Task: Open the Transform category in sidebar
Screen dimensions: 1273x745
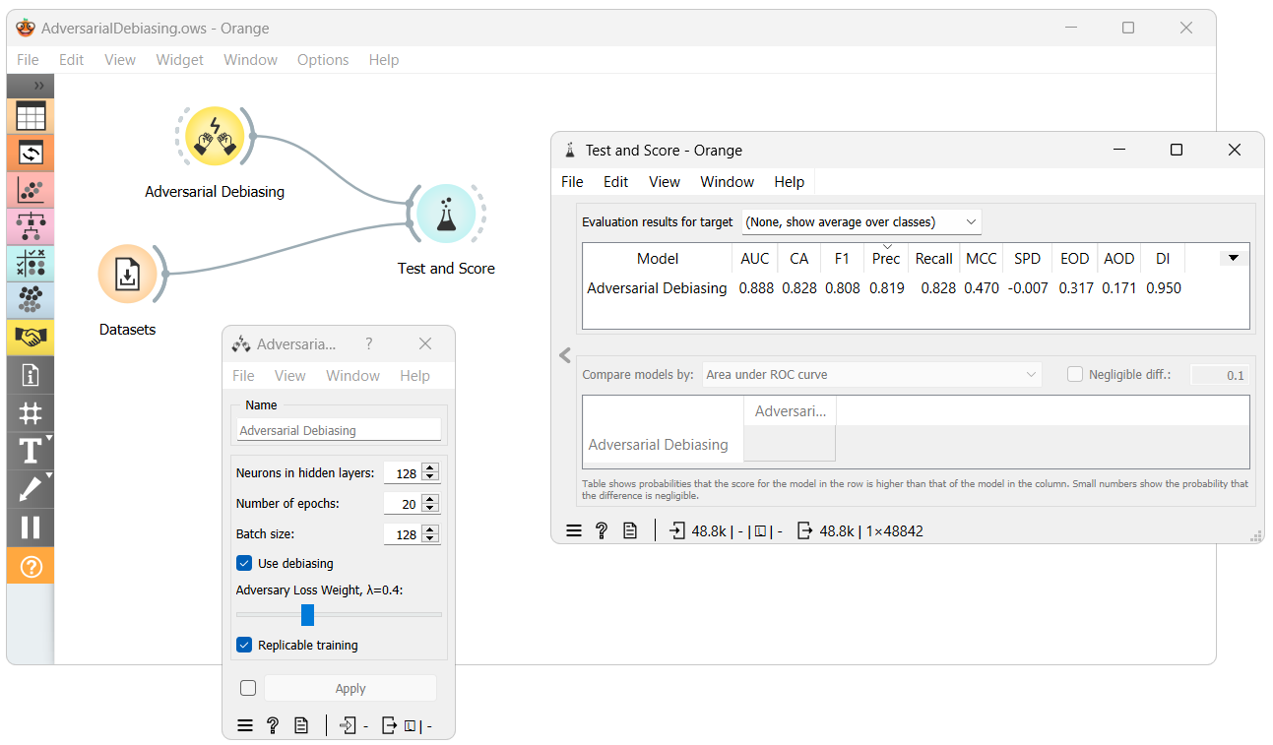Action: click(31, 154)
